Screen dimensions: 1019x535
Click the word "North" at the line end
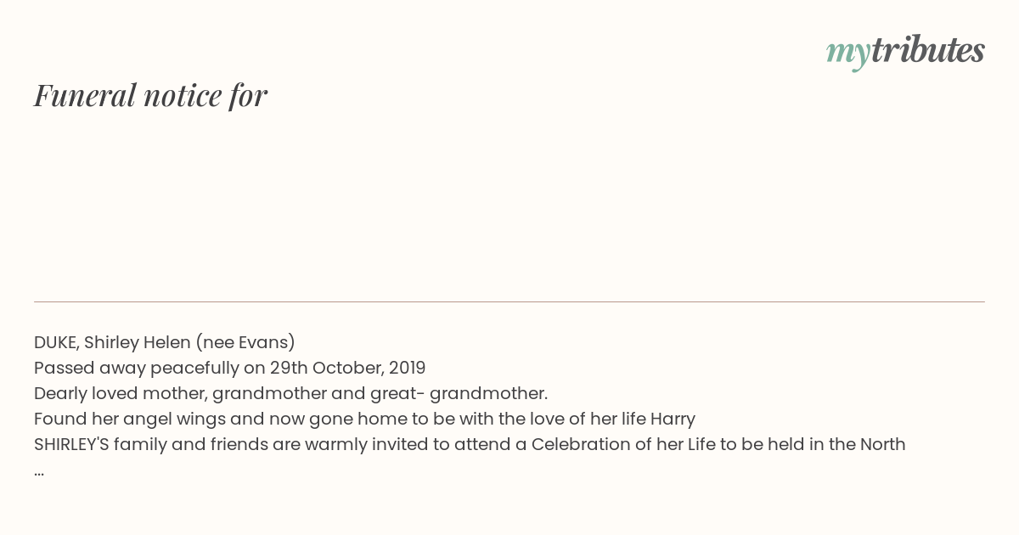883,444
